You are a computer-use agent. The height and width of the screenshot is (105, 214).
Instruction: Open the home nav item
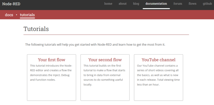click(108, 4)
